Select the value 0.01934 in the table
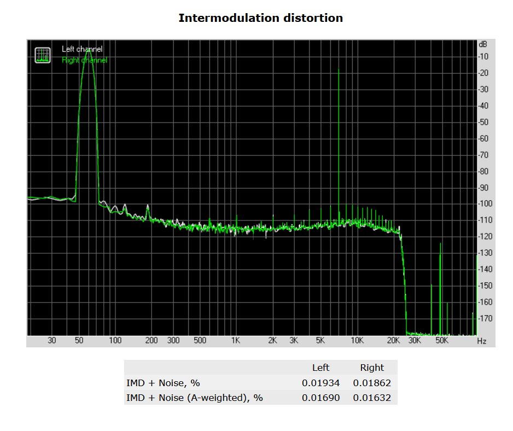 coord(320,383)
